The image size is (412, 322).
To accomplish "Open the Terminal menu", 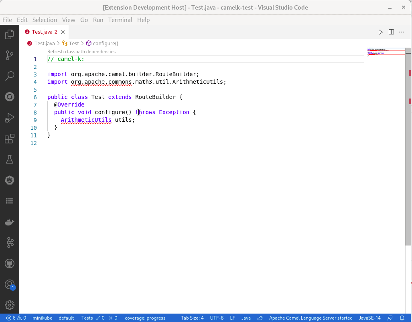I will pos(120,20).
